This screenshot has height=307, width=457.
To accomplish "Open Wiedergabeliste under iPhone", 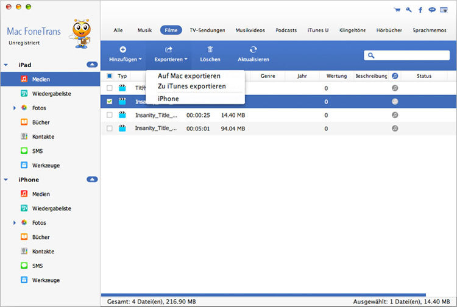I will pyautogui.click(x=51, y=208).
